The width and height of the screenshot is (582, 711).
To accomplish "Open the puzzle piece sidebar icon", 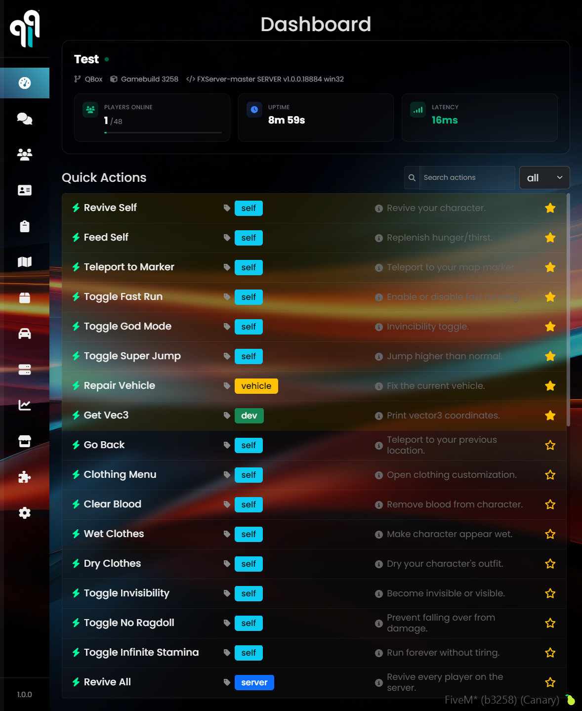I will [25, 477].
